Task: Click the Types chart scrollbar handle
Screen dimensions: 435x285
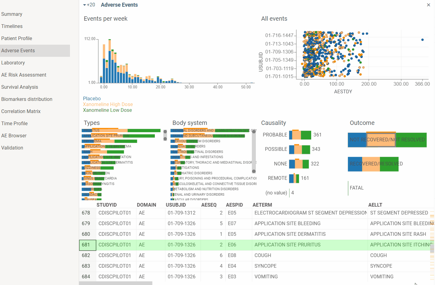Action: [165, 135]
